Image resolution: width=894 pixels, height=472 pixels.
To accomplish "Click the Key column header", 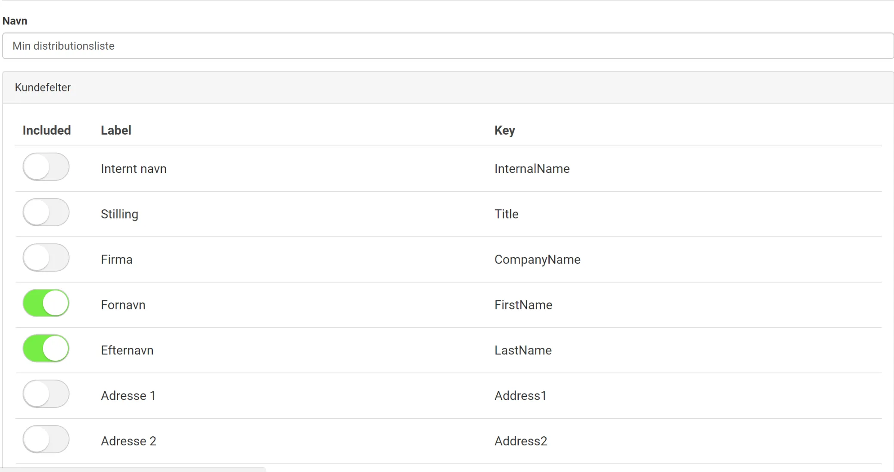I will (505, 130).
